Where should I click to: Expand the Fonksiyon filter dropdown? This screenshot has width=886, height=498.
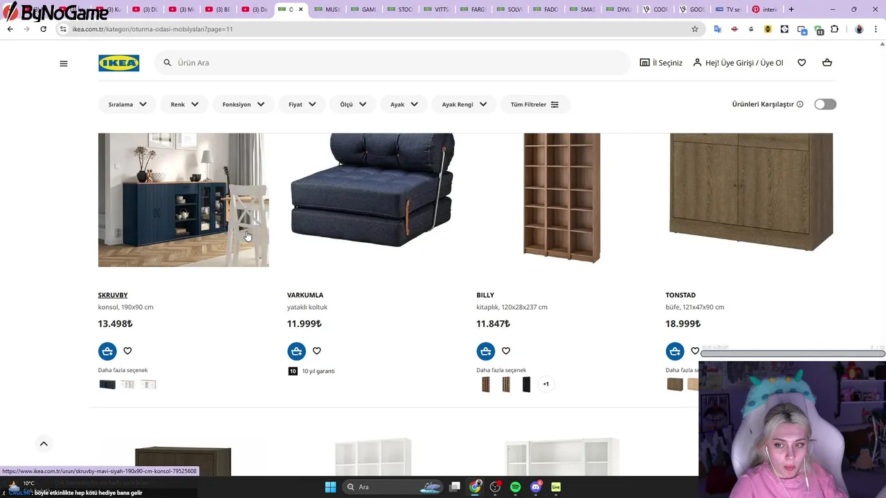pos(243,104)
